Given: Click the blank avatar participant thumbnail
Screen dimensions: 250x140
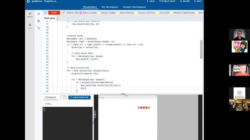Looking at the screenshot, I should pos(239,93).
